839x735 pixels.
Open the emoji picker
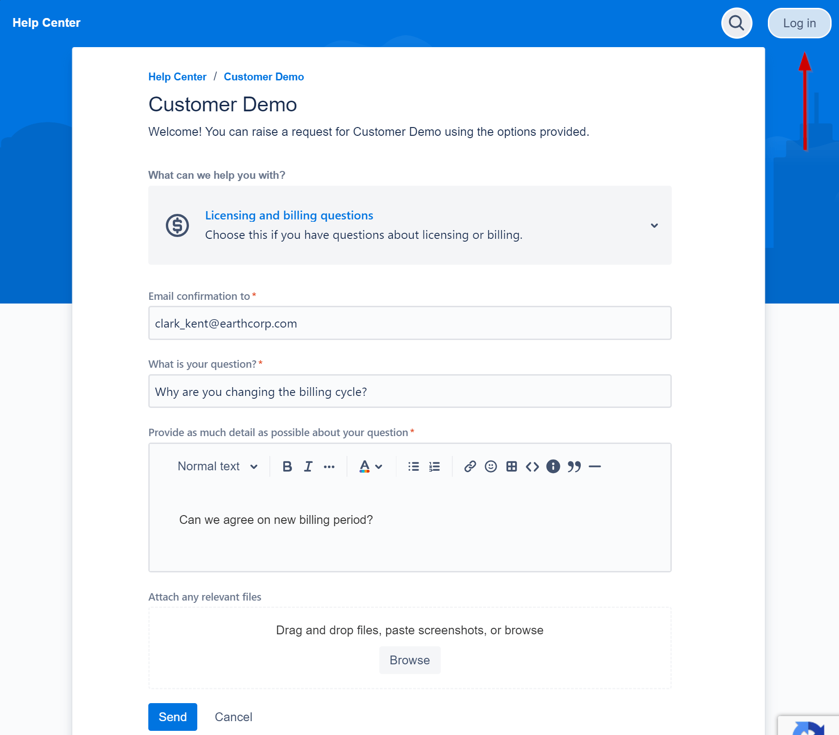click(x=490, y=466)
